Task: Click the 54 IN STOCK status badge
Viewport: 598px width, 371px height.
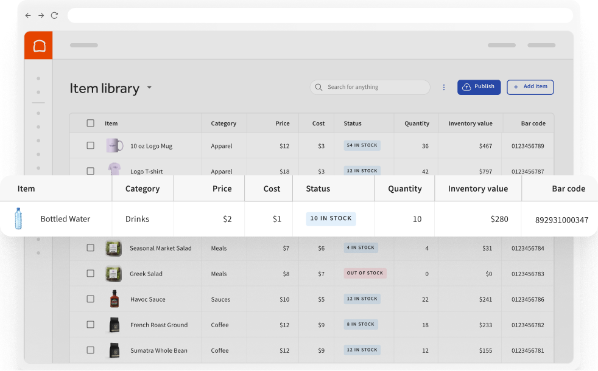Action: pyautogui.click(x=362, y=145)
